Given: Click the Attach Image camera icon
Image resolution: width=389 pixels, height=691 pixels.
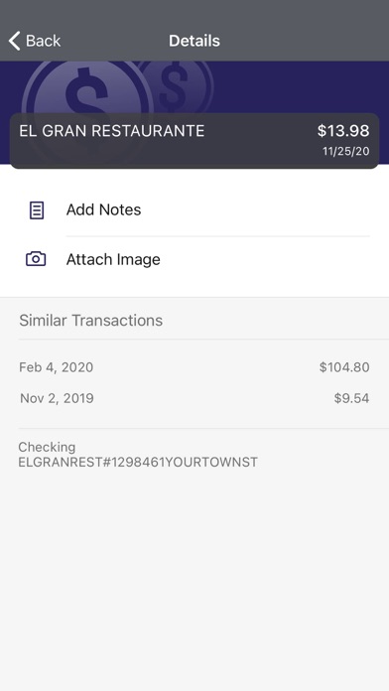Looking at the screenshot, I should (36, 259).
